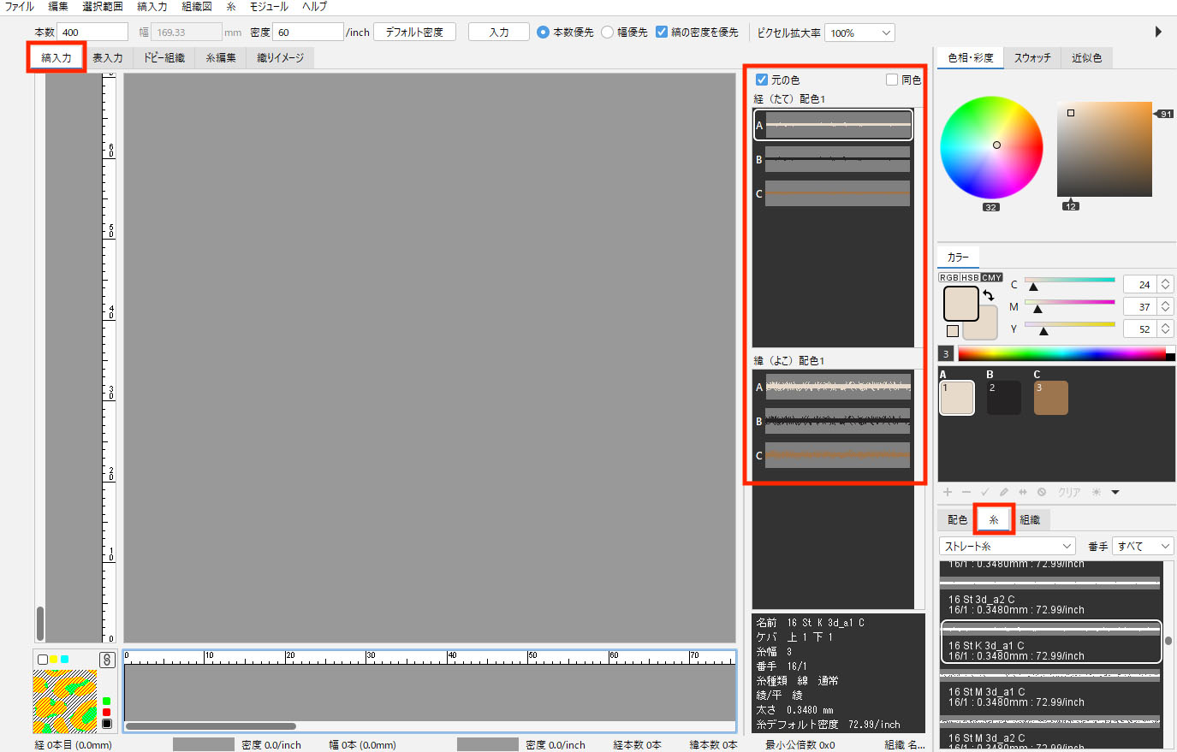Select the brown color swatch C
1177x752 pixels.
click(1050, 398)
